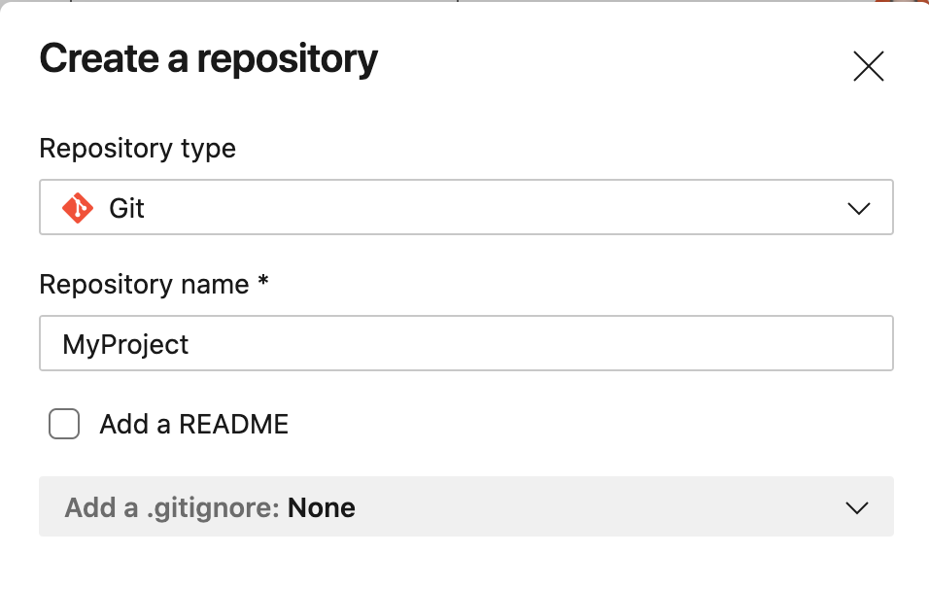
Task: Click the .gitignore chevron arrow
Action: pos(856,507)
